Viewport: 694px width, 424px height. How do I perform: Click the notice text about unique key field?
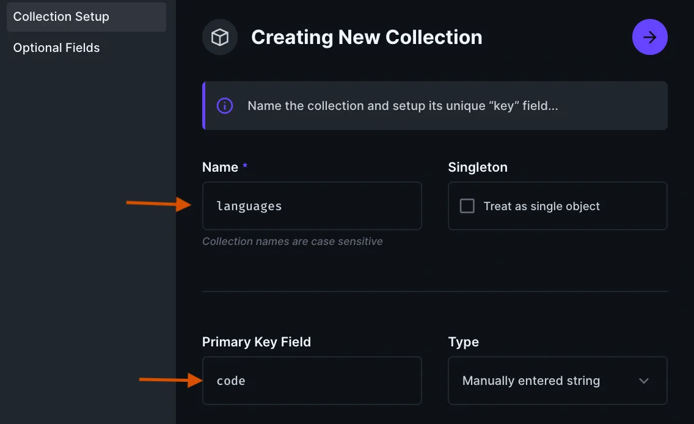[403, 106]
